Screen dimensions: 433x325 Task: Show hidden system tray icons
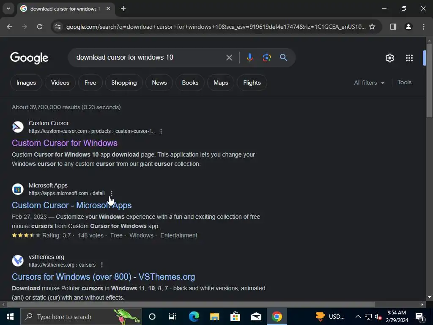point(358,317)
